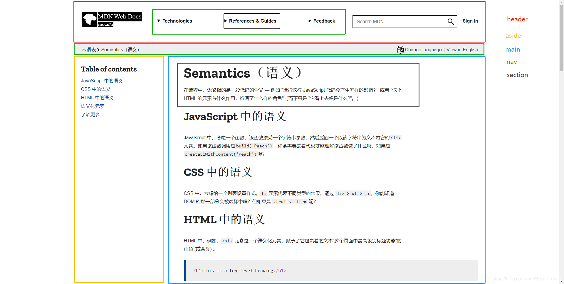Click the <h1> element code link
This screenshot has width=564, height=284.
(227, 241)
